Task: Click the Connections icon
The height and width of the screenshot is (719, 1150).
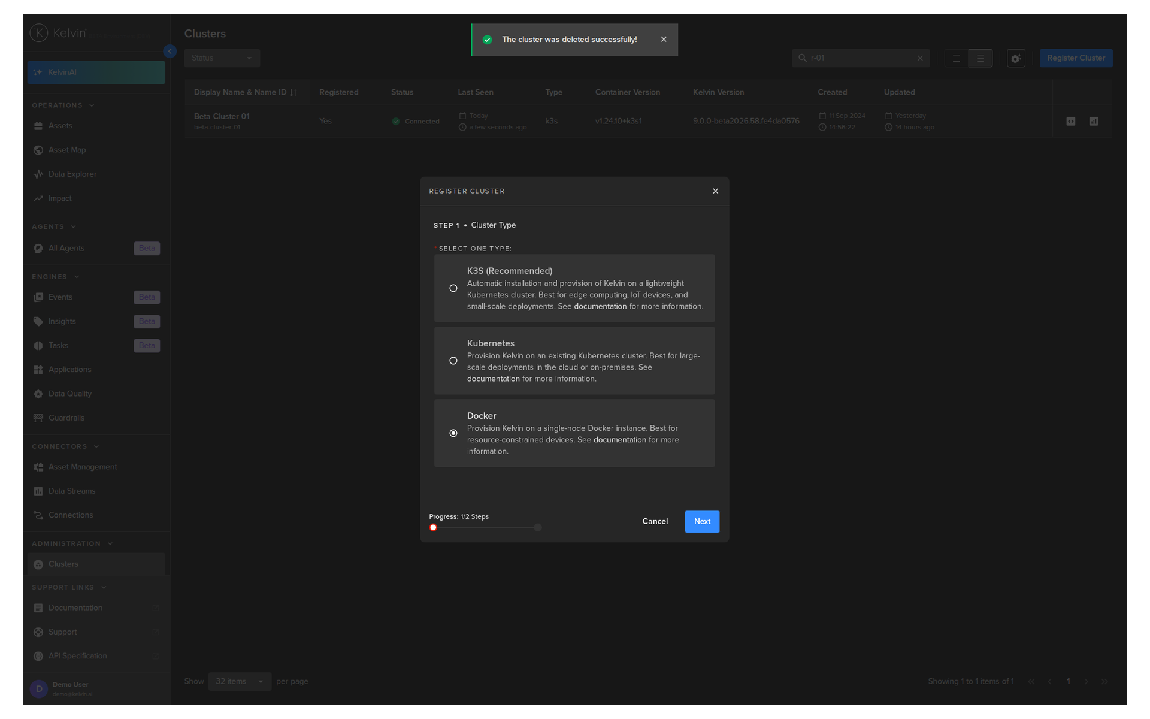Action: click(38, 515)
